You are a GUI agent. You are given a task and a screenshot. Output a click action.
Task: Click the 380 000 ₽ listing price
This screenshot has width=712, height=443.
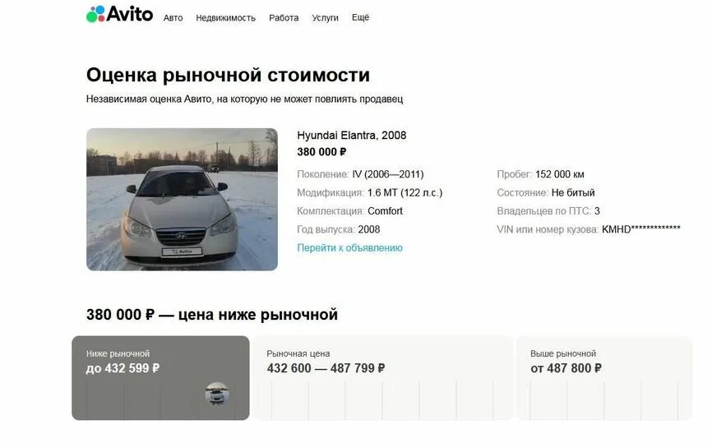(x=321, y=151)
